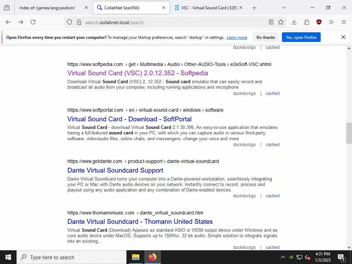This screenshot has width=352, height=264.
Task: Close the Index of /games/angryautism/ tab
Action: (x=86, y=8)
